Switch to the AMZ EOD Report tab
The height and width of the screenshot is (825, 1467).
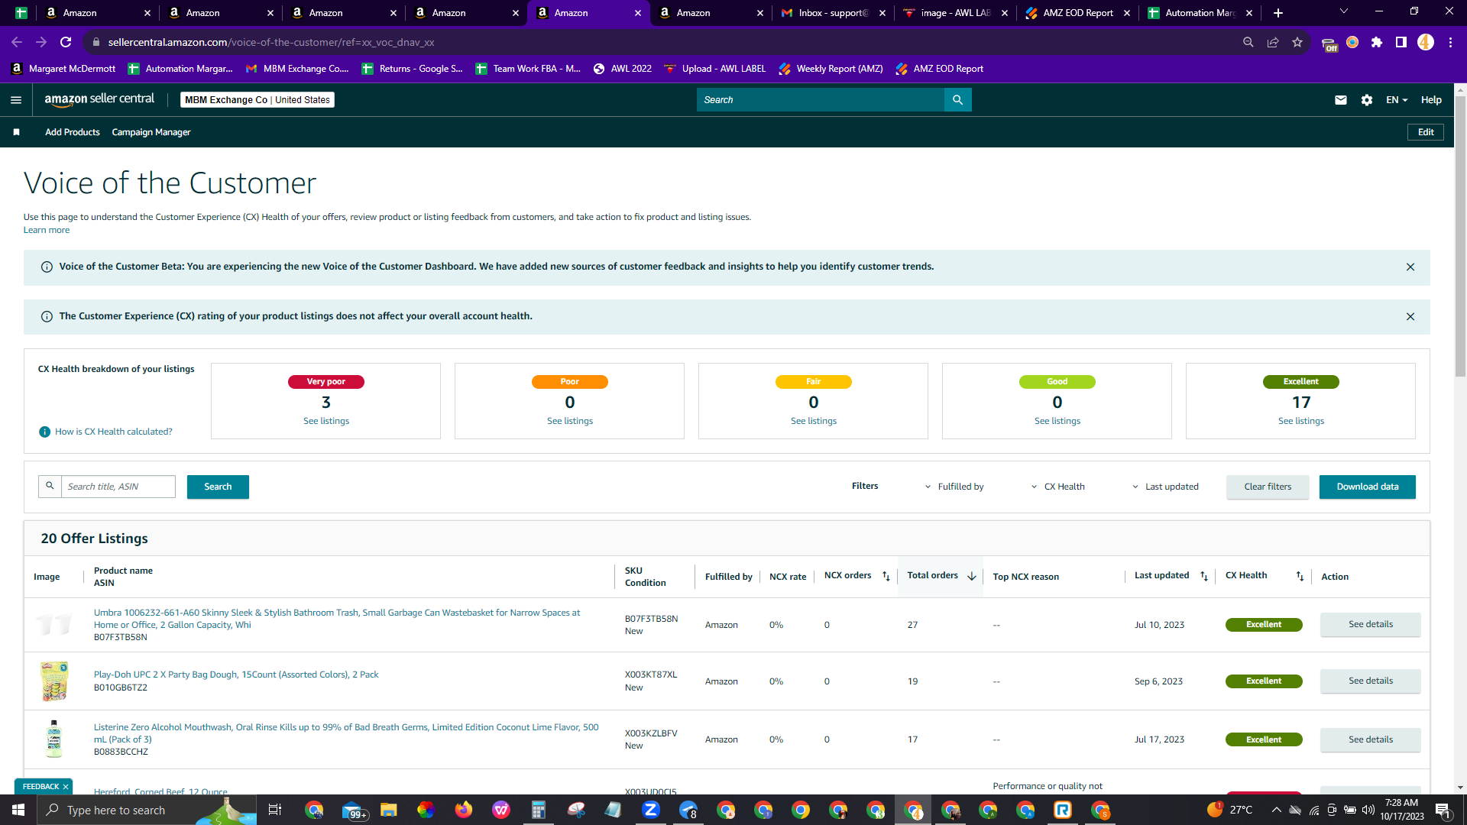click(x=1077, y=13)
